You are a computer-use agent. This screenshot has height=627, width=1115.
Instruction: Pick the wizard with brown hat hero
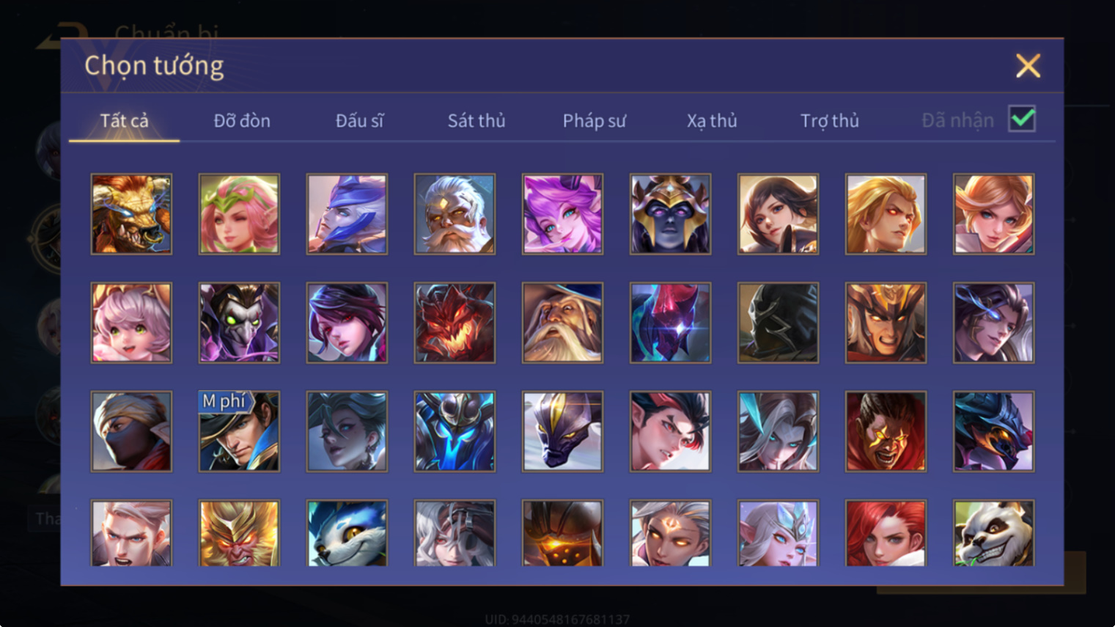coord(562,323)
